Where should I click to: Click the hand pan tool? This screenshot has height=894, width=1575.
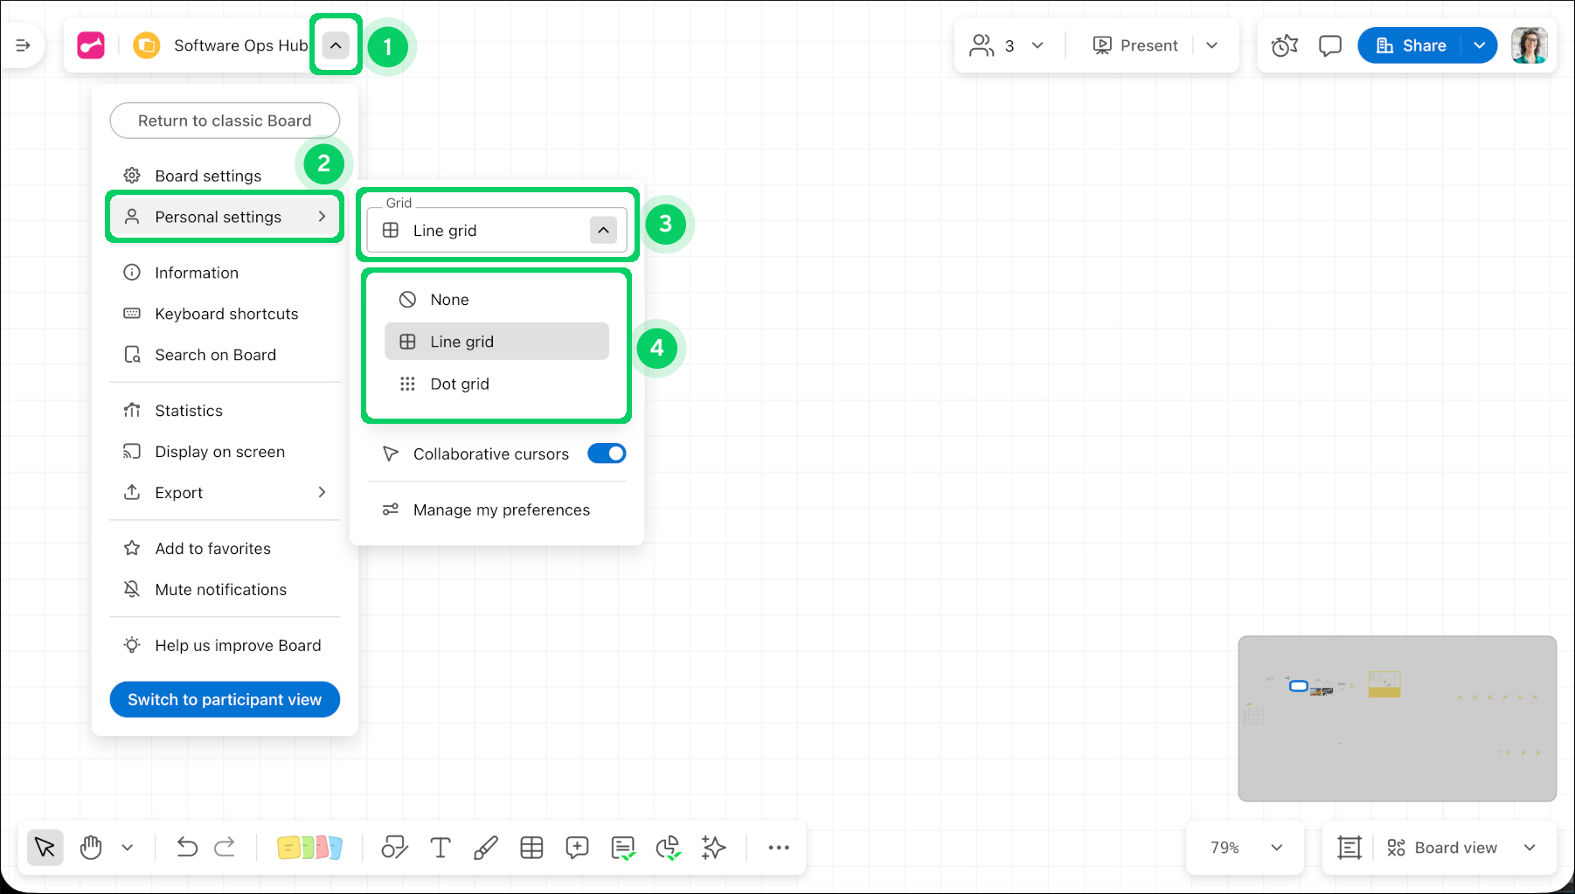tap(91, 848)
